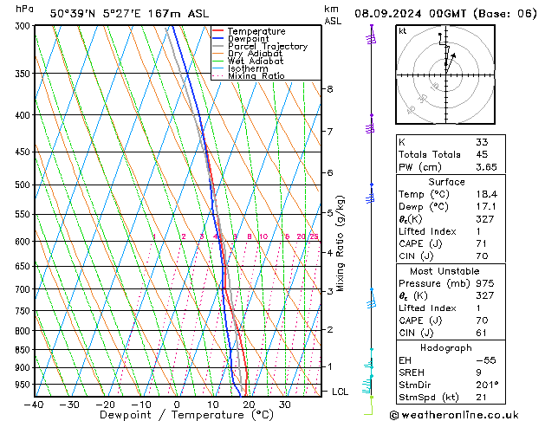Click the cyan wind barb near 950 hPa
The width and height of the screenshot is (545, 421).
click(367, 385)
